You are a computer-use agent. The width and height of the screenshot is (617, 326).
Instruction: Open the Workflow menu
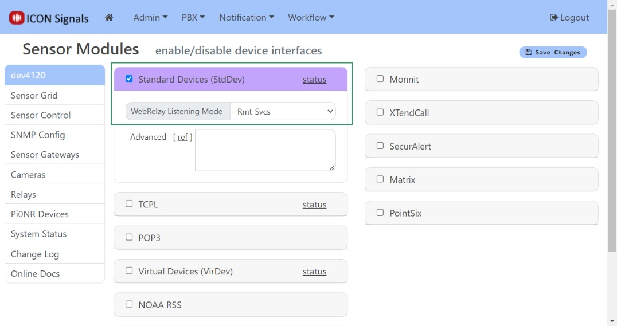311,18
